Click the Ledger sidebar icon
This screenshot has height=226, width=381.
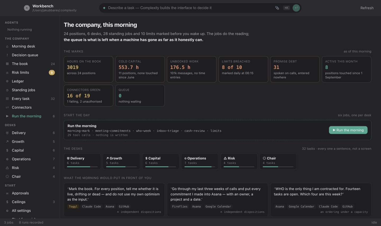tap(7, 81)
